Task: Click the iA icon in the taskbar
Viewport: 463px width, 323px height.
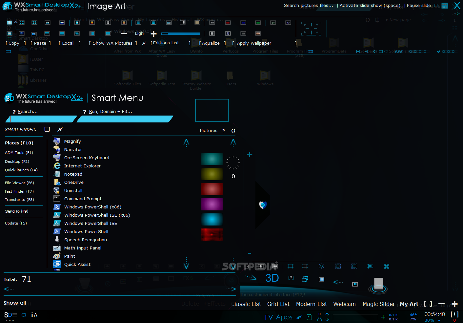Action: (34, 315)
